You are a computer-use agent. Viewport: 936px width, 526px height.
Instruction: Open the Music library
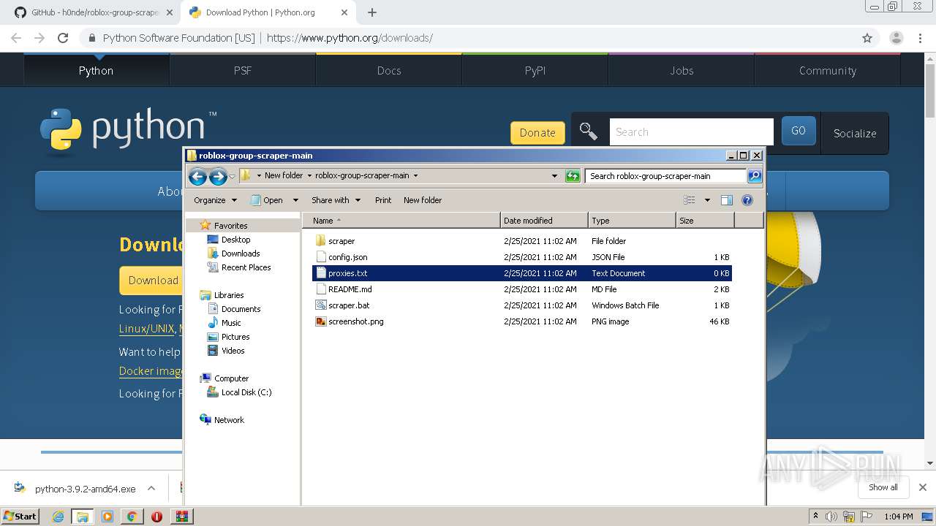pyautogui.click(x=231, y=323)
